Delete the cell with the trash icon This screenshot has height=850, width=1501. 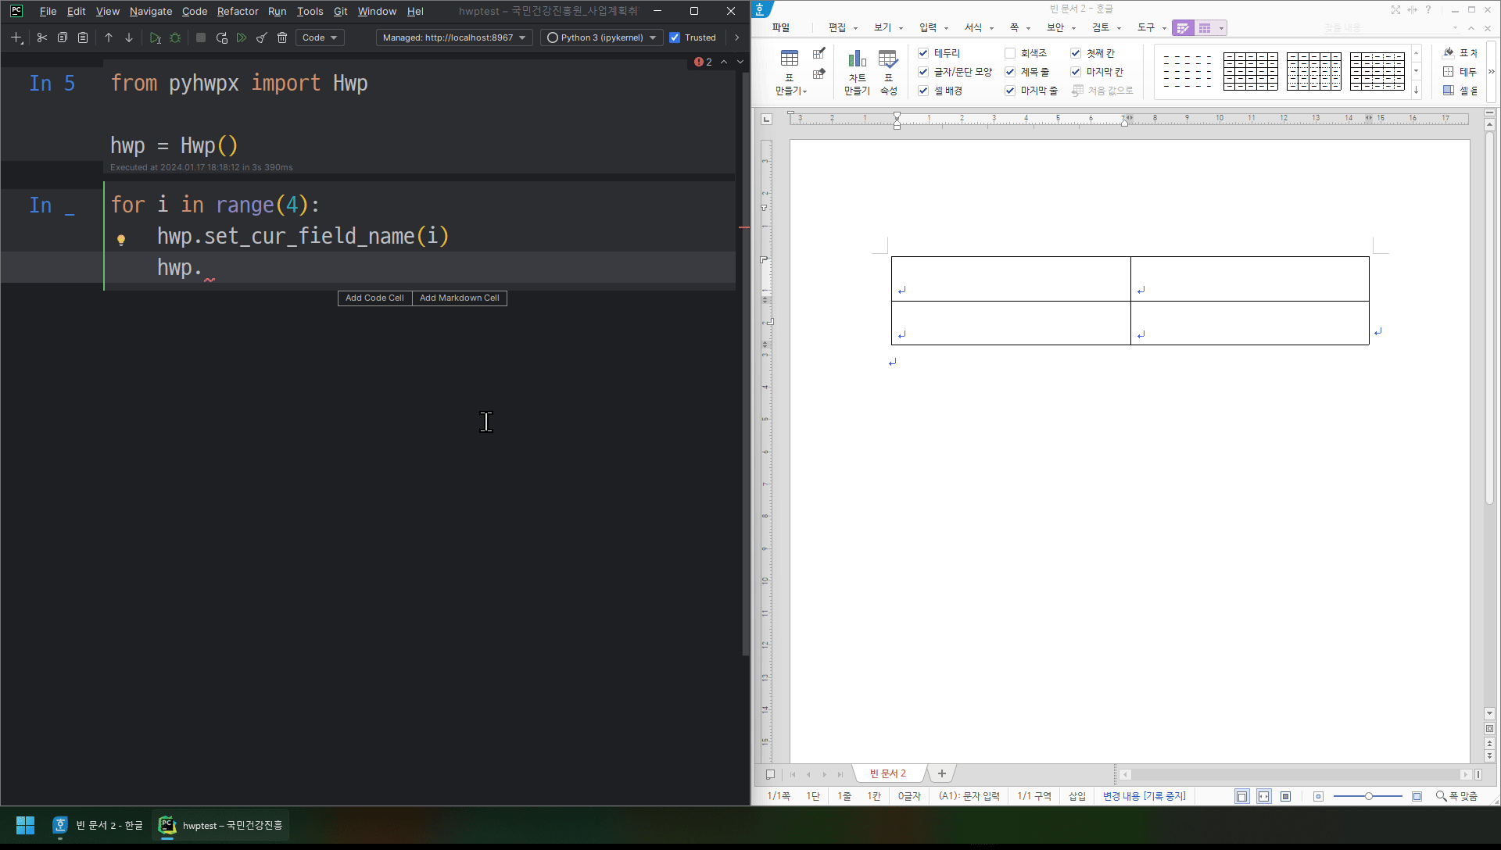[282, 37]
